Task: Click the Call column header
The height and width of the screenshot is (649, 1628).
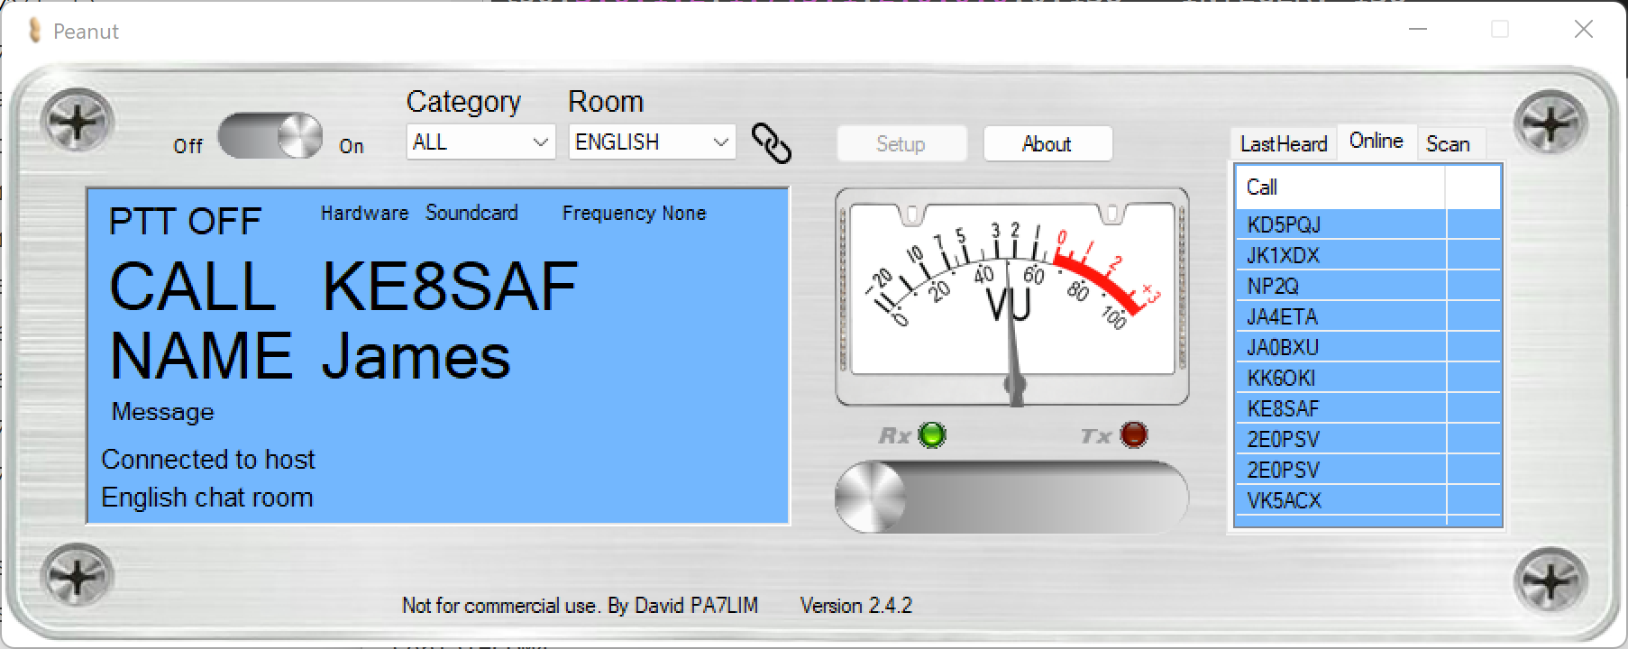Action: 1339,187
